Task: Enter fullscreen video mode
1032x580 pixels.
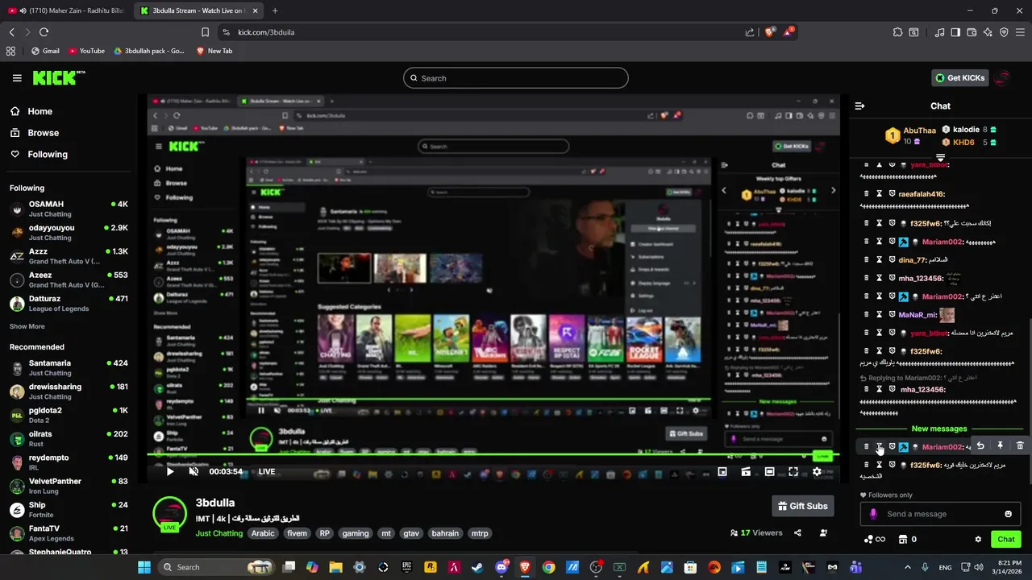Action: coord(793,471)
